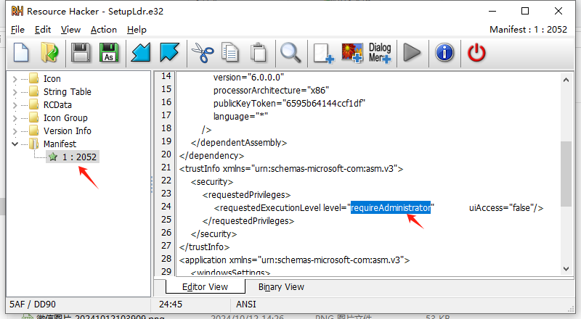Collapse the Manifest tree node

[15, 144]
